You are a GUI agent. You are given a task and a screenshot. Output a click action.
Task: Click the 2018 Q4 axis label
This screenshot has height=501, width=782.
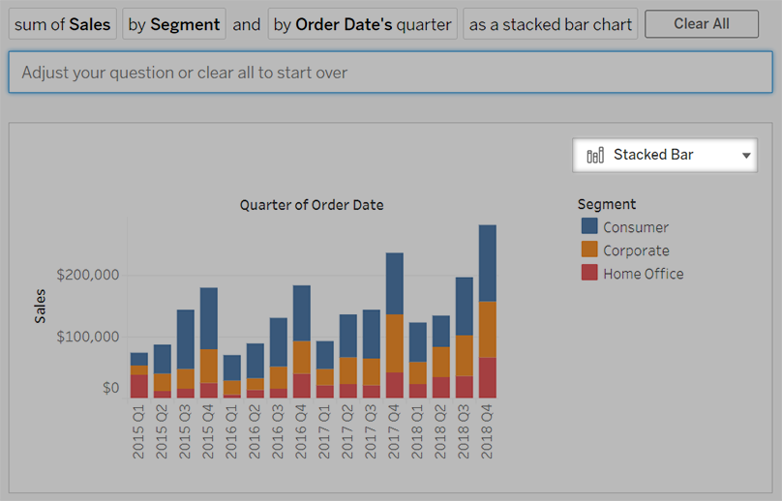click(487, 432)
